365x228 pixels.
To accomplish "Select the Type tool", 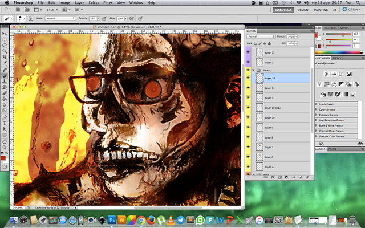I will 5,124.
